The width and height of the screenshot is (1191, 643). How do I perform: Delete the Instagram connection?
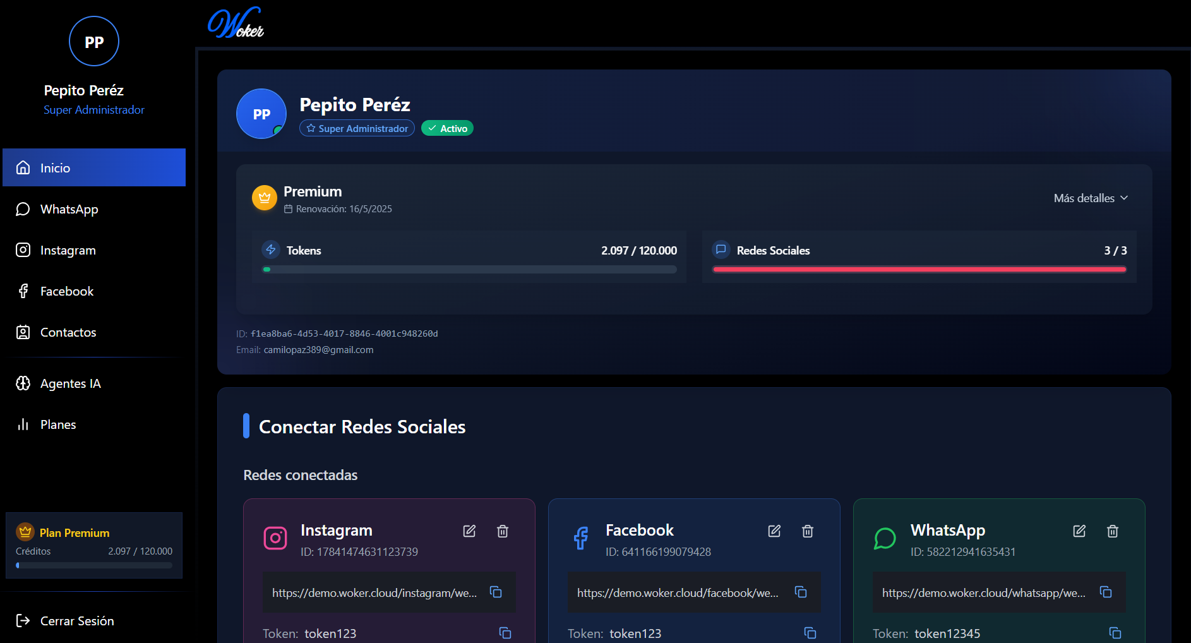(x=502, y=531)
